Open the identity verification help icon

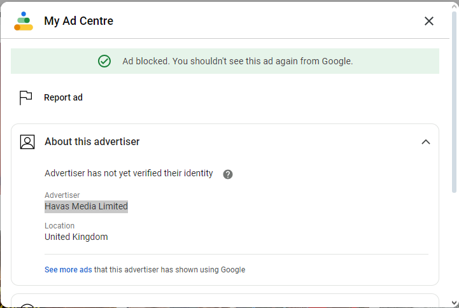click(x=228, y=174)
